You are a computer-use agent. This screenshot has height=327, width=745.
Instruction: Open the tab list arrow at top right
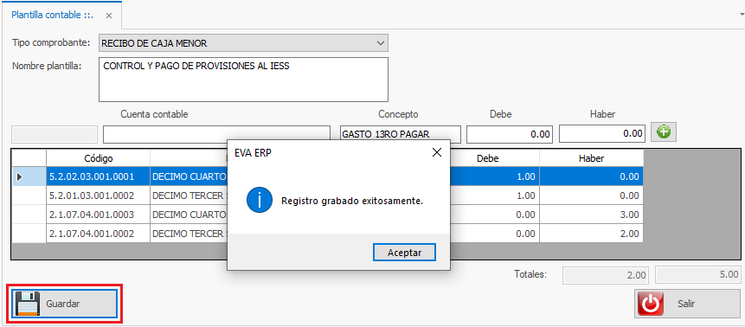point(742,15)
